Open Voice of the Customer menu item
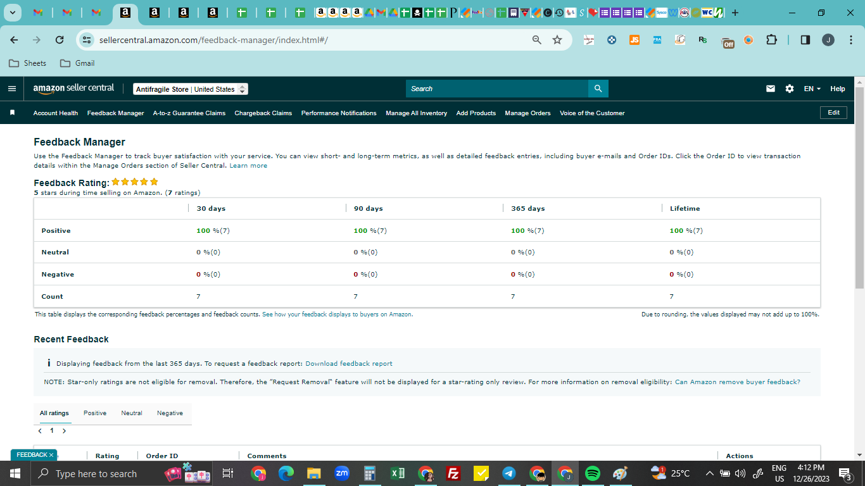This screenshot has height=486, width=865. pyautogui.click(x=592, y=113)
